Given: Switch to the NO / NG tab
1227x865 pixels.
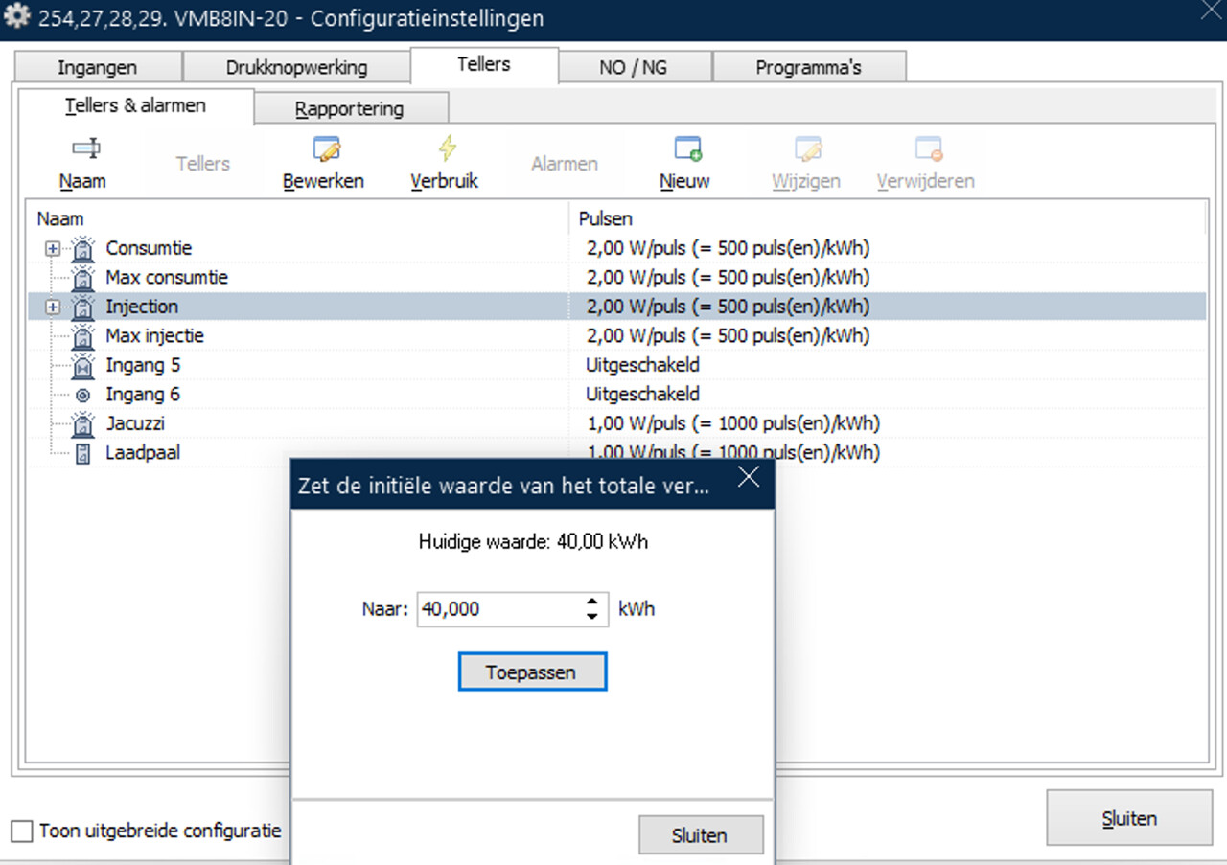Looking at the screenshot, I should tap(633, 68).
